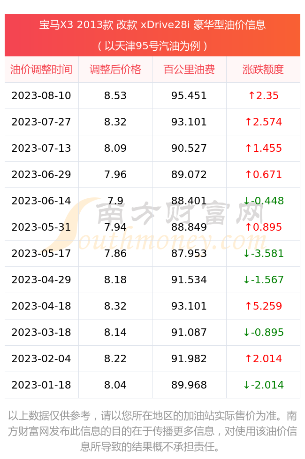Click the fuel cost 87.953
Screen dimensions: 305x459
[x=189, y=254]
